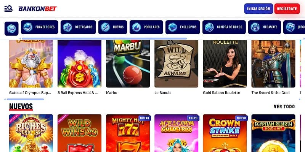Choose the Destacados star icon
The image size is (305, 152).
(67, 27)
